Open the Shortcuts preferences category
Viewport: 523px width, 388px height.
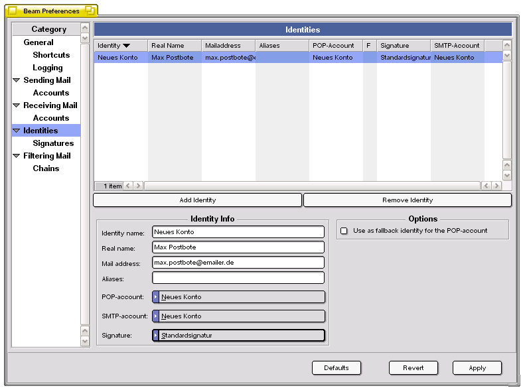(x=51, y=55)
